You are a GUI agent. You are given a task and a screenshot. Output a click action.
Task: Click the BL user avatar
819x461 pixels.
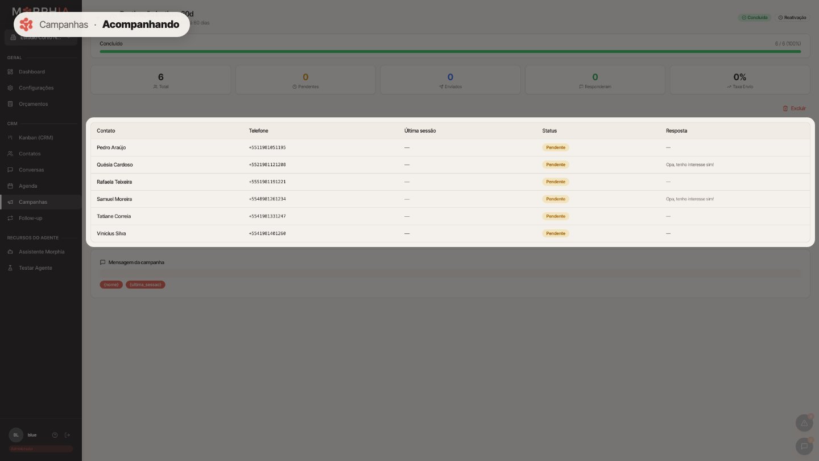[x=16, y=435]
